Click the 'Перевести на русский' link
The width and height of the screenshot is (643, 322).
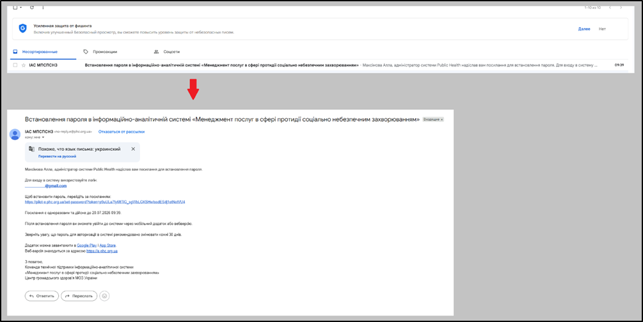[x=57, y=157]
